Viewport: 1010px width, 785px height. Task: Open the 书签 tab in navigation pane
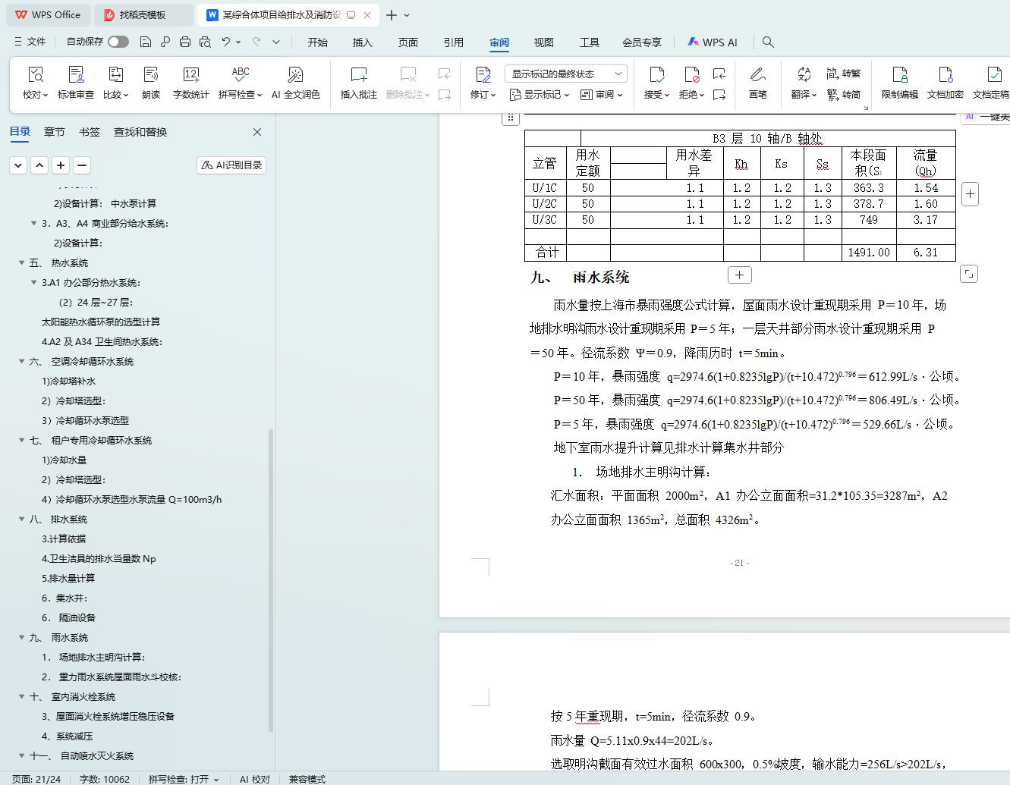(90, 132)
